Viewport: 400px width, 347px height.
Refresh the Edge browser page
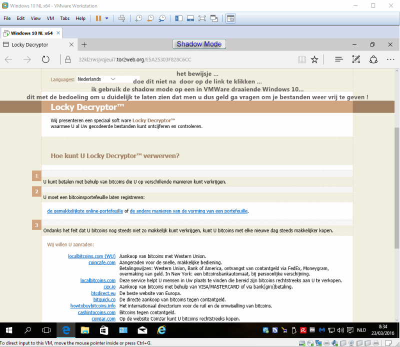point(45,59)
